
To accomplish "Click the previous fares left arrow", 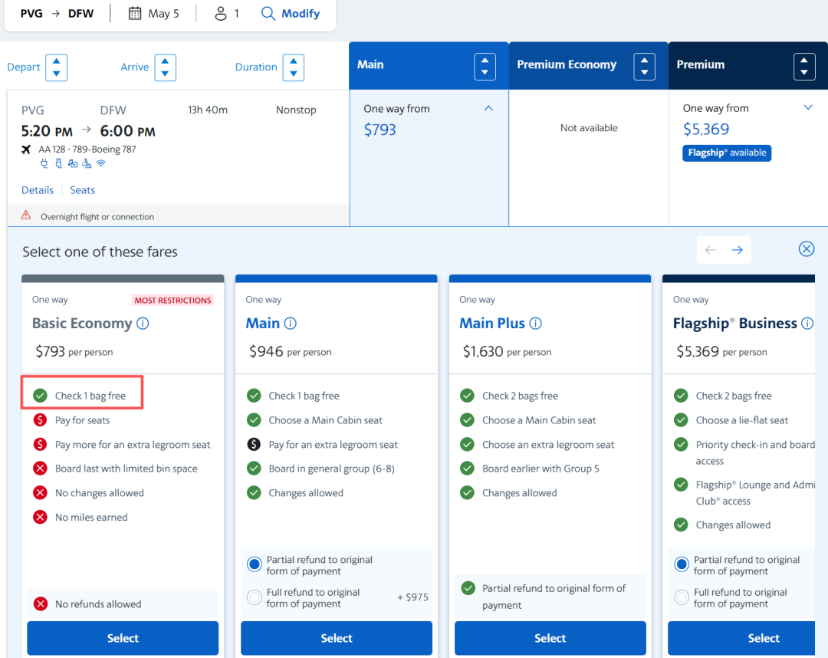I will point(710,250).
